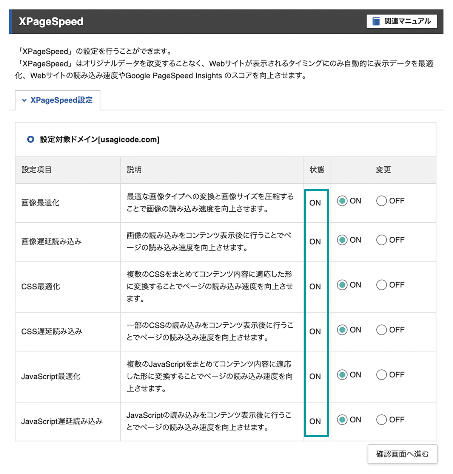Click the JavaScript最適化 row label
453x474 pixels.
51,376
